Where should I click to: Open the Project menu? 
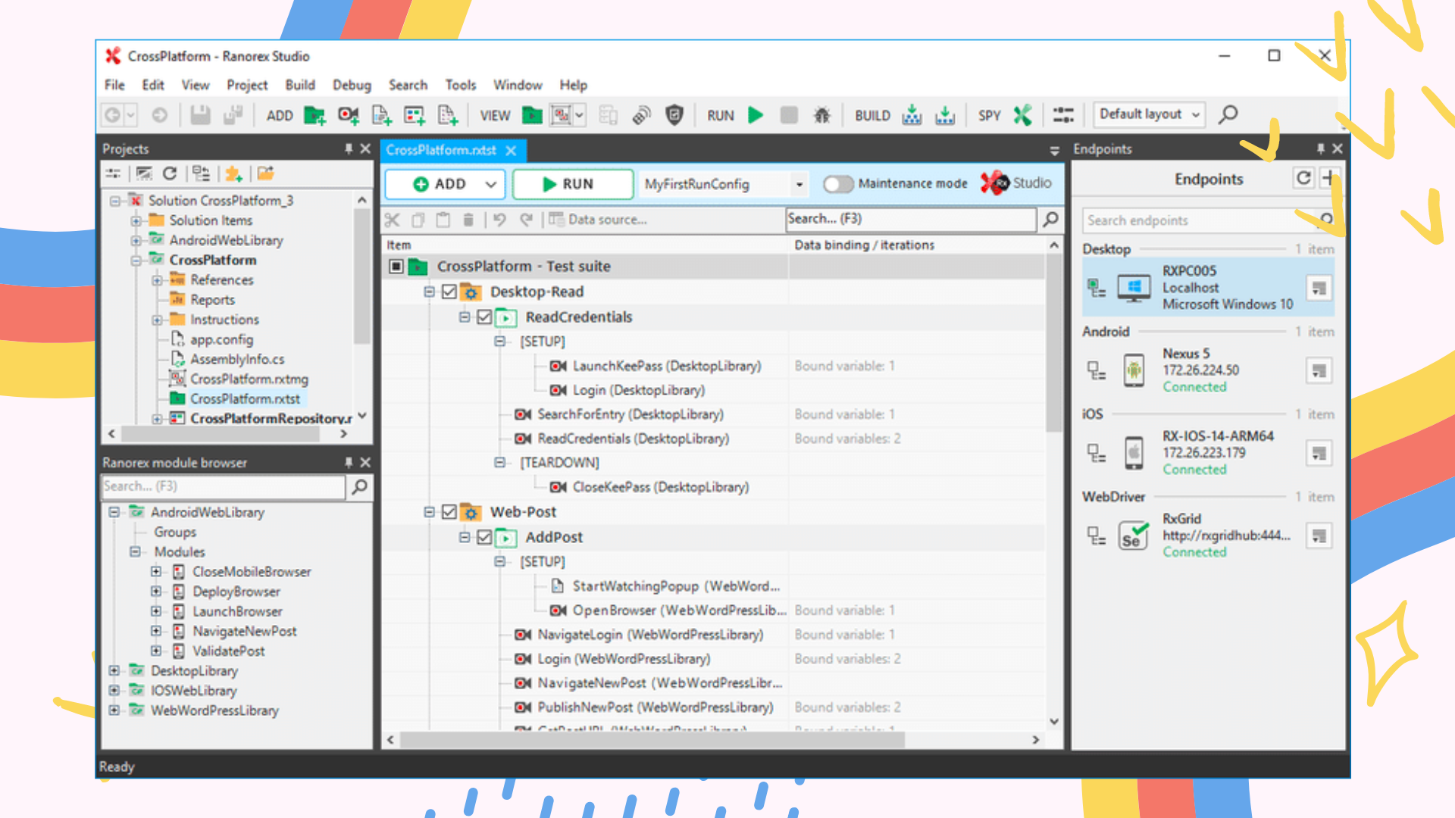247,85
